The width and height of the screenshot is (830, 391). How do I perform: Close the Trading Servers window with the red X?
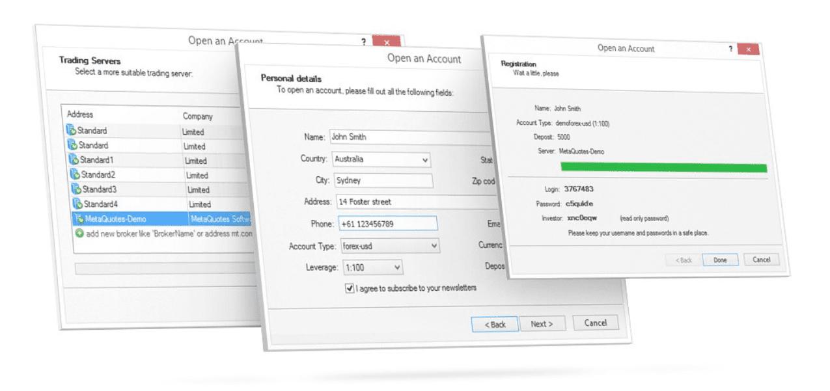[387, 42]
